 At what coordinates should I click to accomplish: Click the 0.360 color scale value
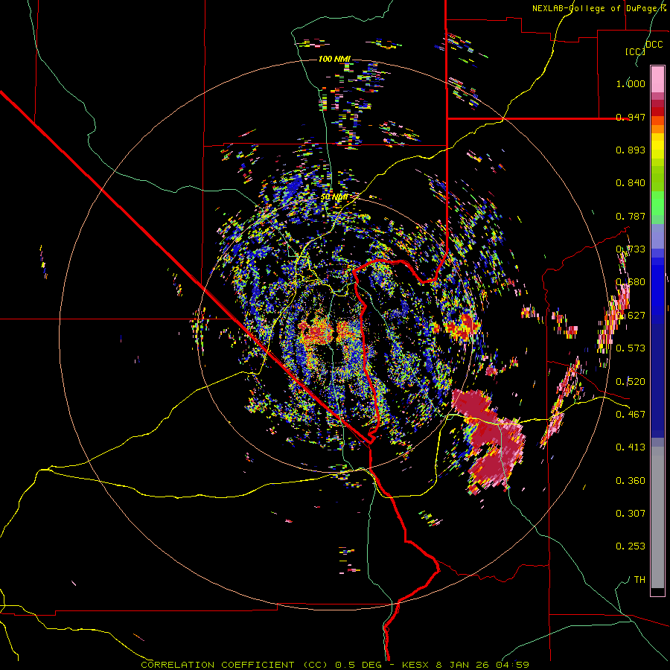[x=631, y=481]
